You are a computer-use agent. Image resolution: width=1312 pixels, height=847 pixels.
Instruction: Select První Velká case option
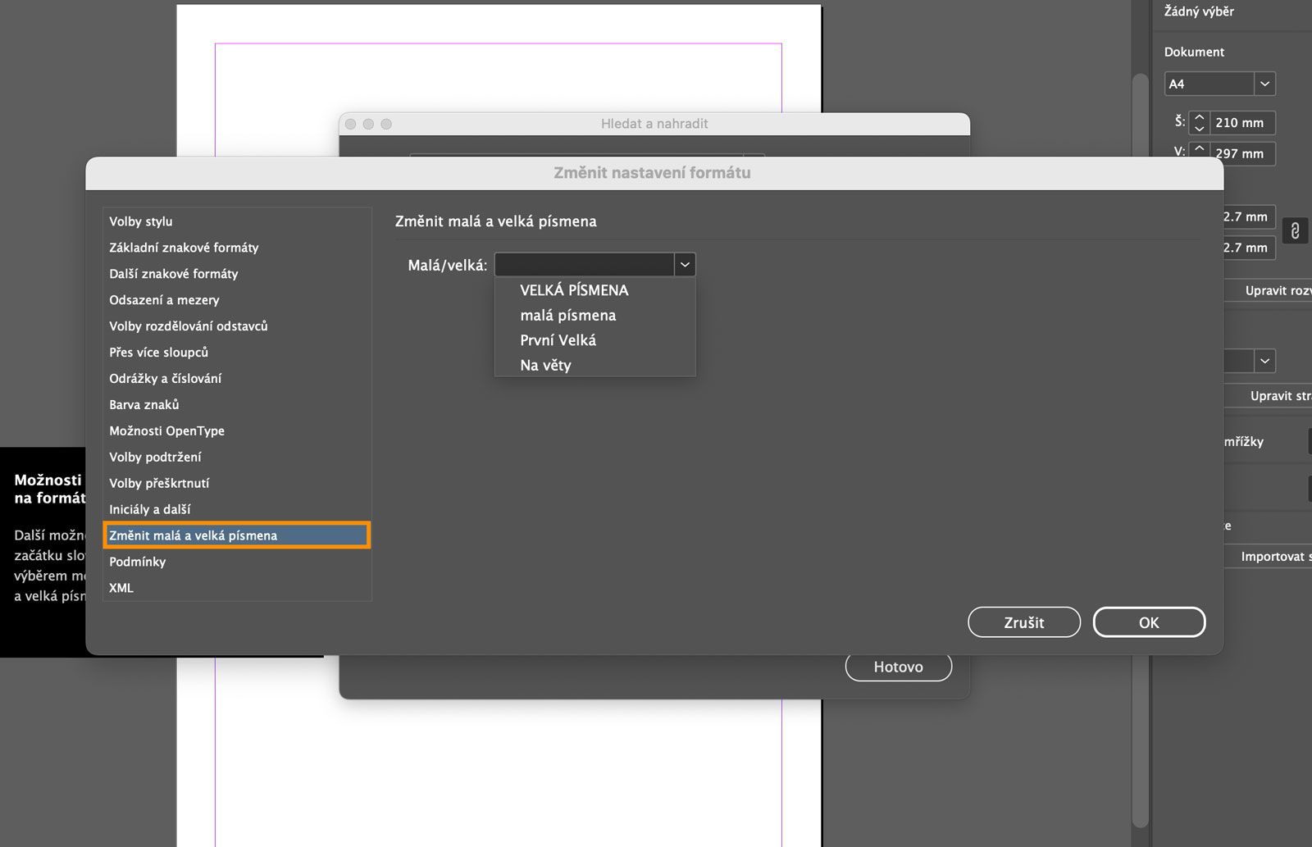pyautogui.click(x=558, y=340)
